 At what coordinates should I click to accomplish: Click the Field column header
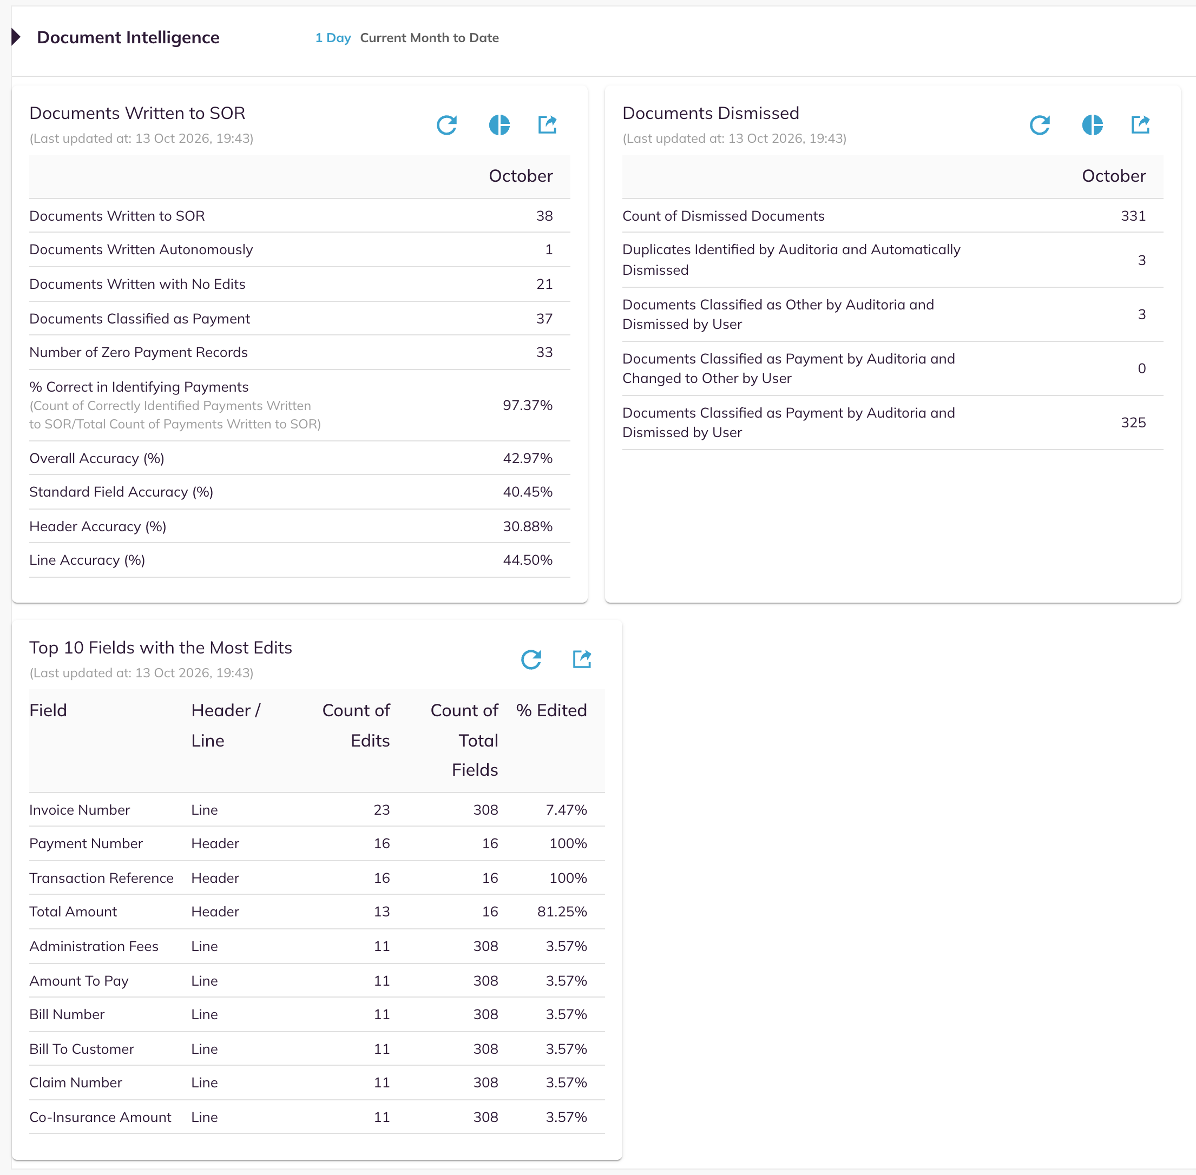pyautogui.click(x=48, y=710)
